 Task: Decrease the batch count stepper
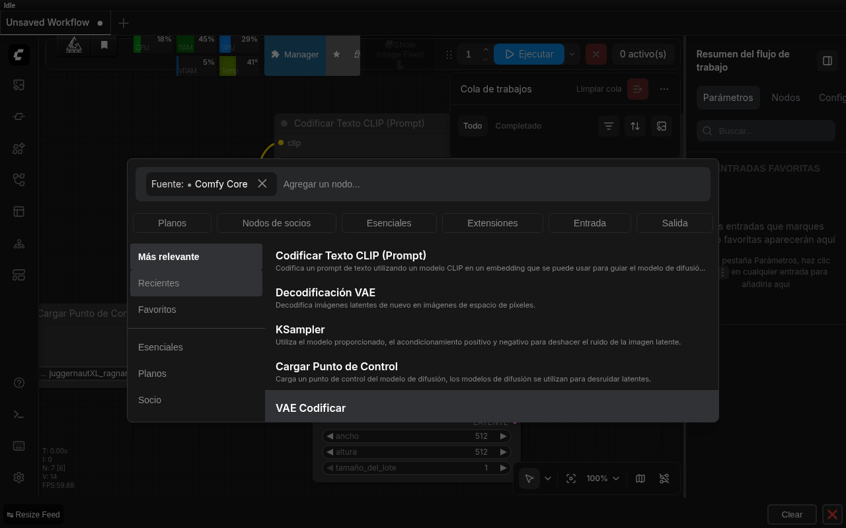point(486,59)
